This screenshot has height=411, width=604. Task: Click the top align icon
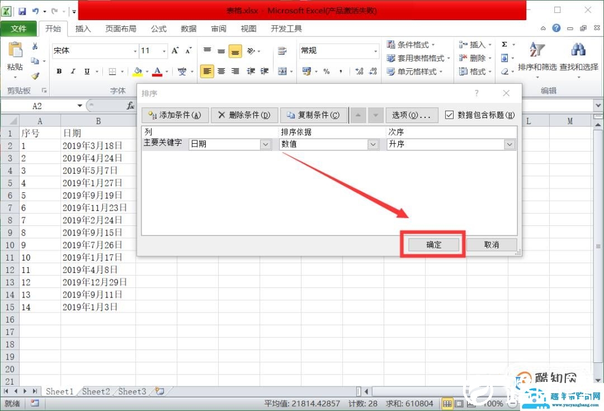point(207,50)
